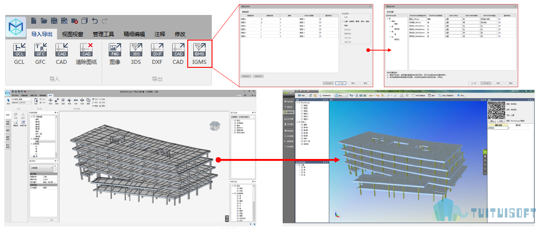This screenshot has width=539, height=229.
Task: Open the 西南等轴测 view dropdown in BIM5D toolbar
Action: 326,96
